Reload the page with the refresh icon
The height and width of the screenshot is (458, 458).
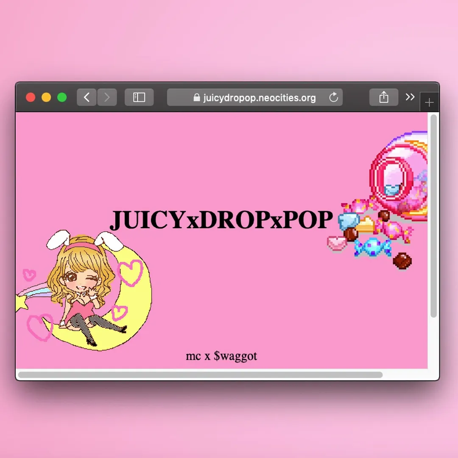[x=334, y=98]
